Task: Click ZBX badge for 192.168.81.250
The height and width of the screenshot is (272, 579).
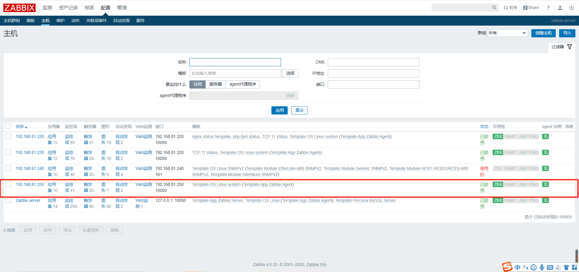Action: click(498, 184)
